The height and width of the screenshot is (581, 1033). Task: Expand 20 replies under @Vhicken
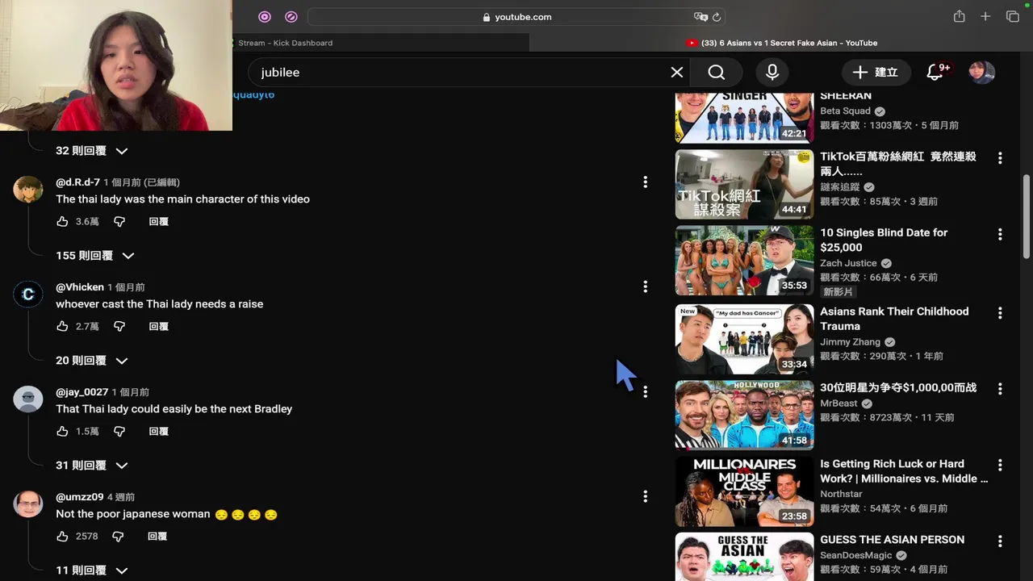click(x=92, y=361)
